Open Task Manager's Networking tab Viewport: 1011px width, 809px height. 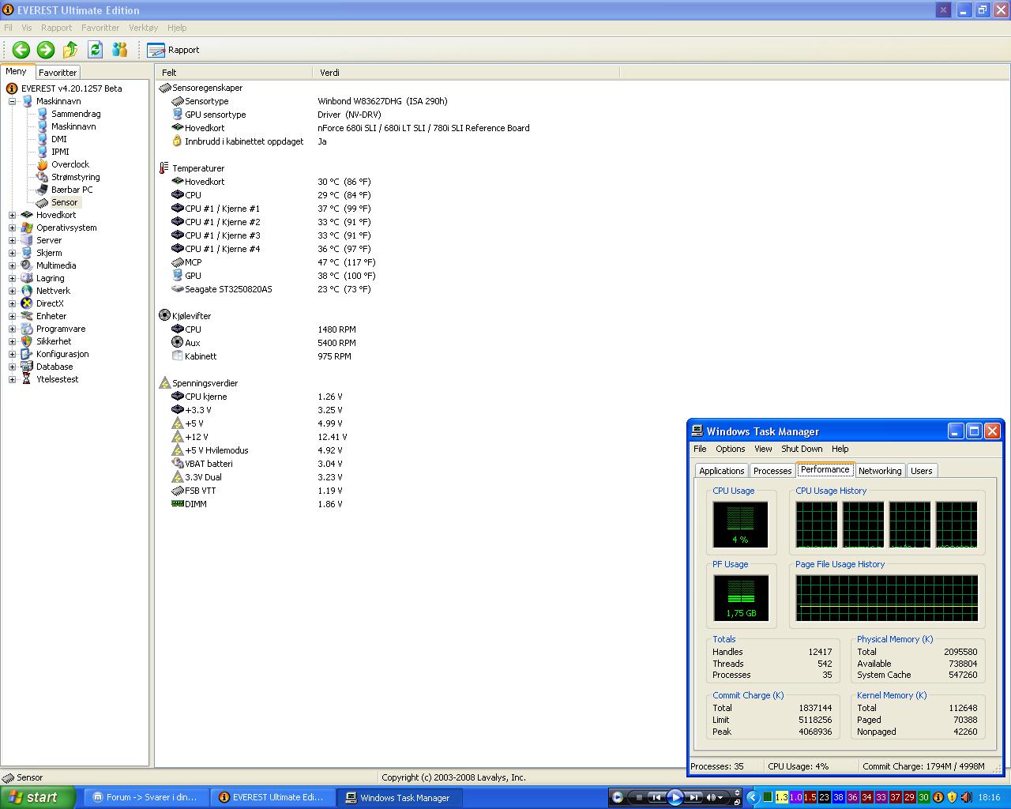tap(880, 471)
